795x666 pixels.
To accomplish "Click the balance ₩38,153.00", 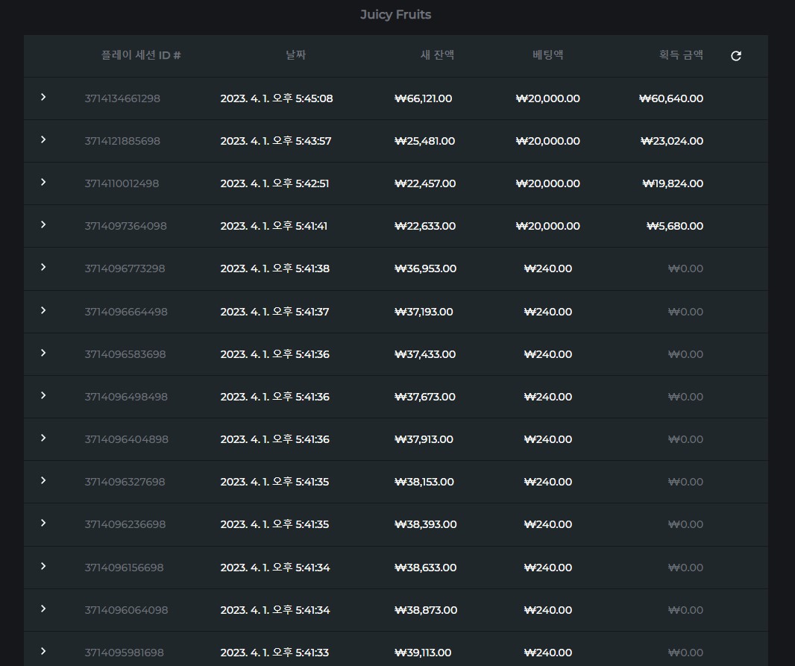I will point(424,482).
